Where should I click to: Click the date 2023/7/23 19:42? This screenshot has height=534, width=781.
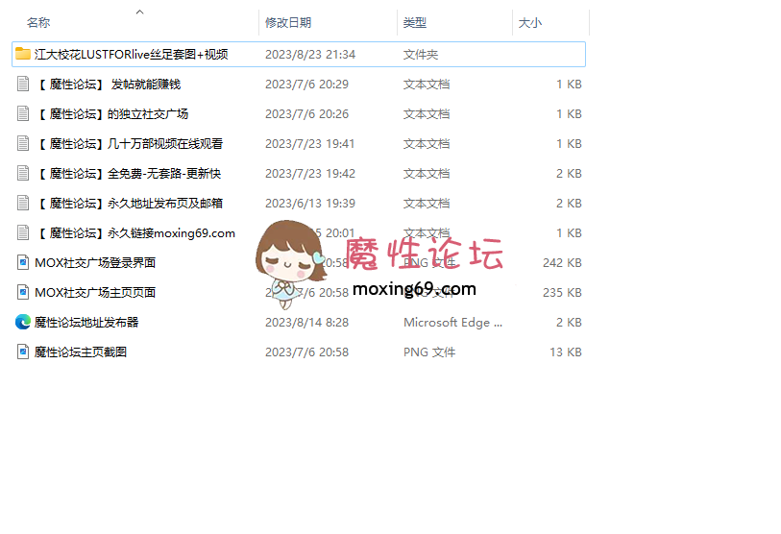click(x=310, y=174)
